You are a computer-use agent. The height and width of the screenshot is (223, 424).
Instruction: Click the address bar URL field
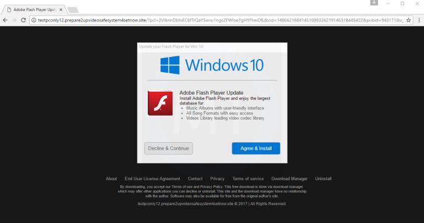[x=220, y=20]
